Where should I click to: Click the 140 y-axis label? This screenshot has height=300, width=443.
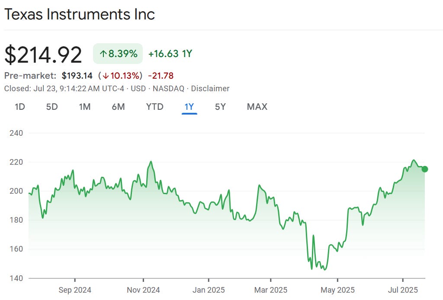[16, 278]
